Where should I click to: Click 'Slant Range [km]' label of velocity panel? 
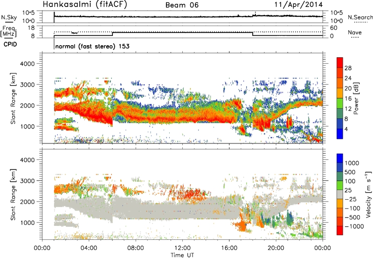(13, 195)
